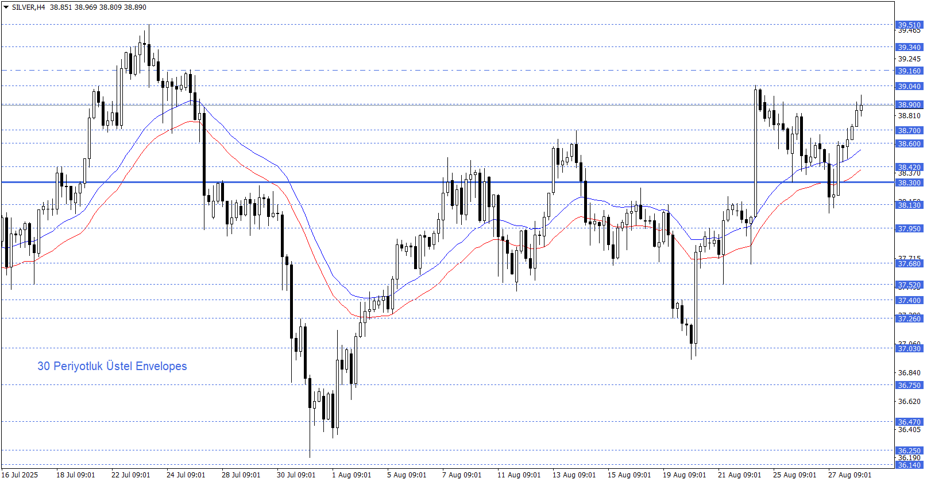Click the 38.900 current price label
Screen dimensions: 927x482
(909, 104)
